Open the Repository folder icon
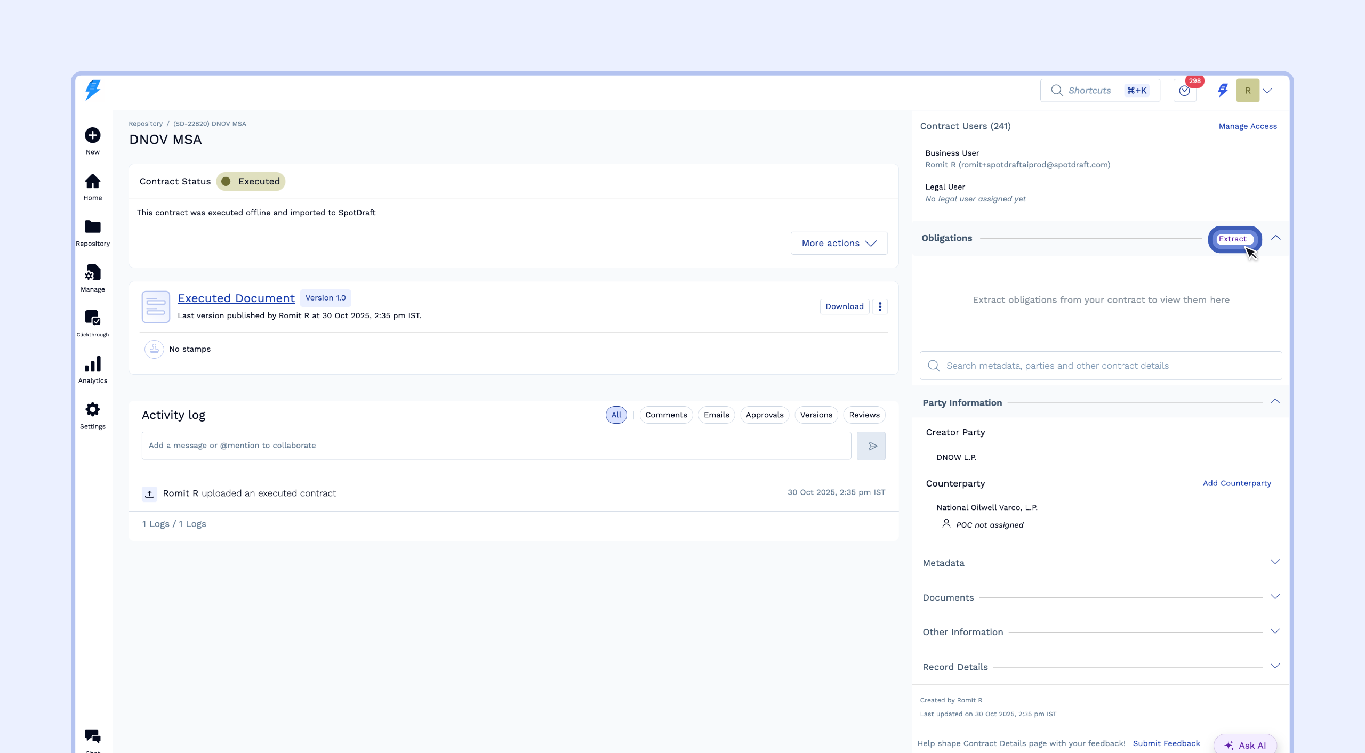The width and height of the screenshot is (1365, 753). coord(92,227)
